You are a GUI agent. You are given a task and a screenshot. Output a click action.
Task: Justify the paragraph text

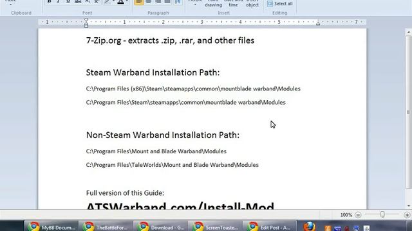click(167, 2)
